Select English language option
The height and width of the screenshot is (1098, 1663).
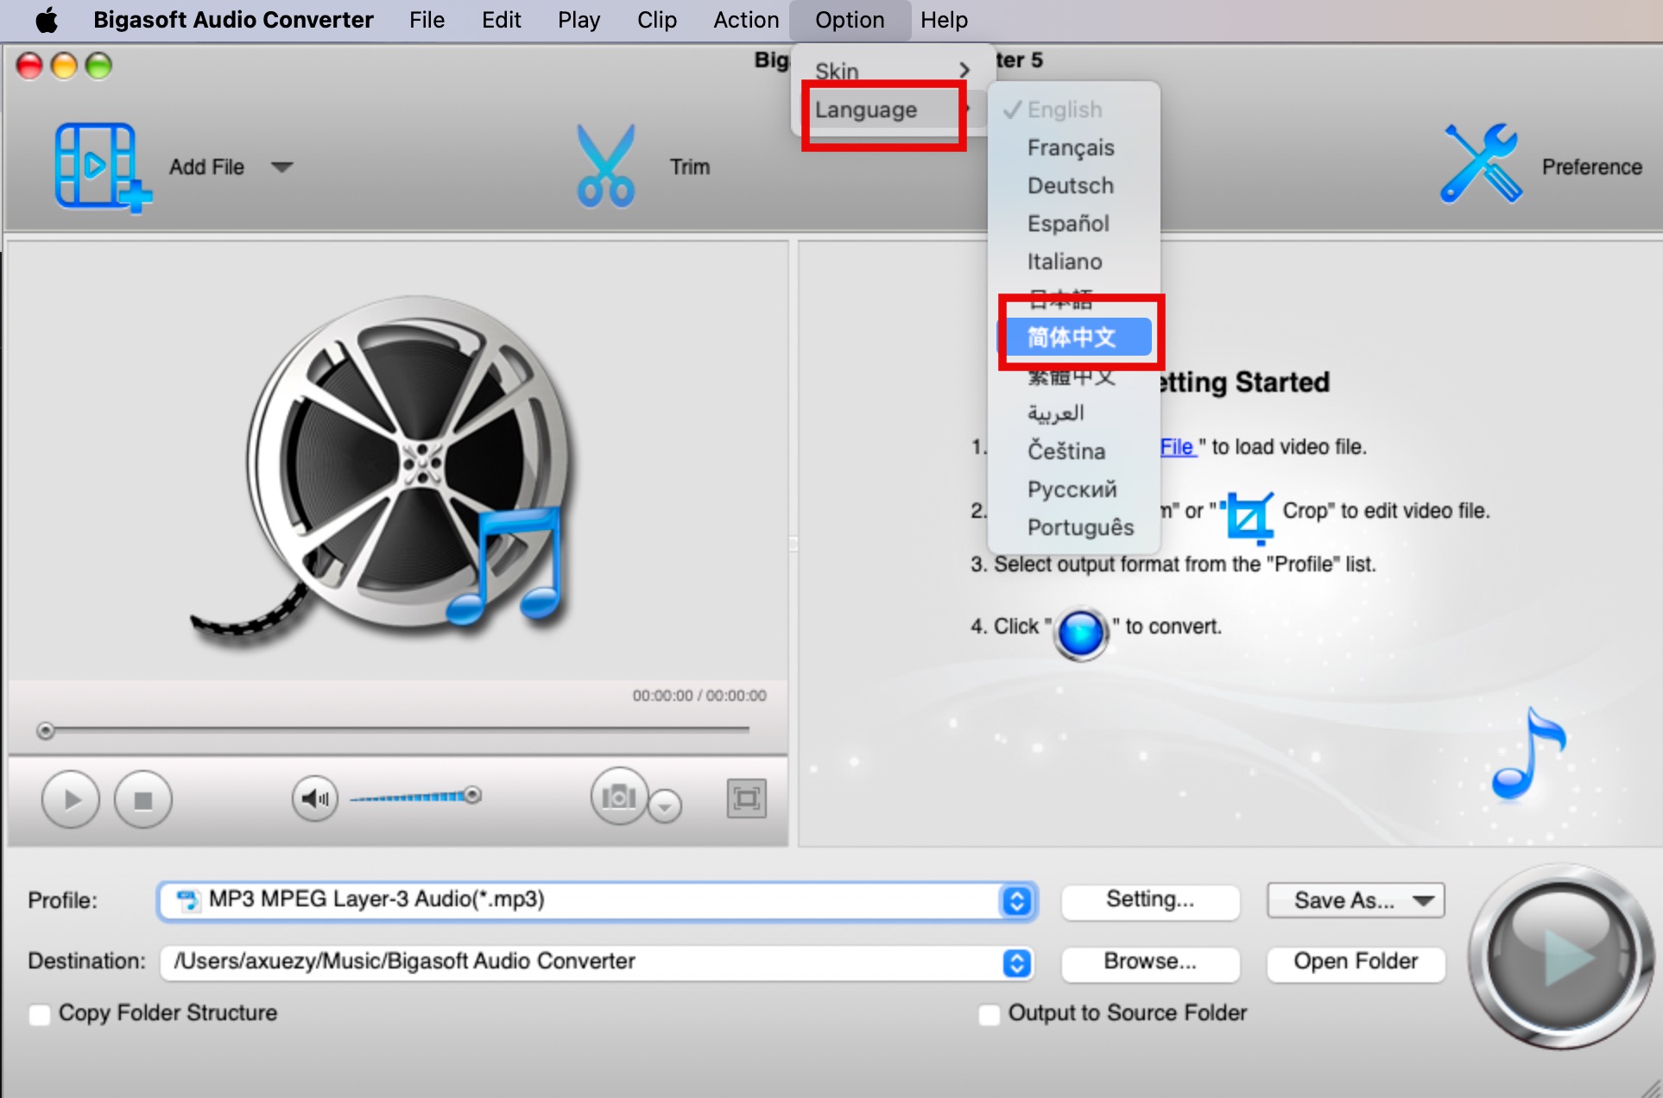[x=1065, y=110]
